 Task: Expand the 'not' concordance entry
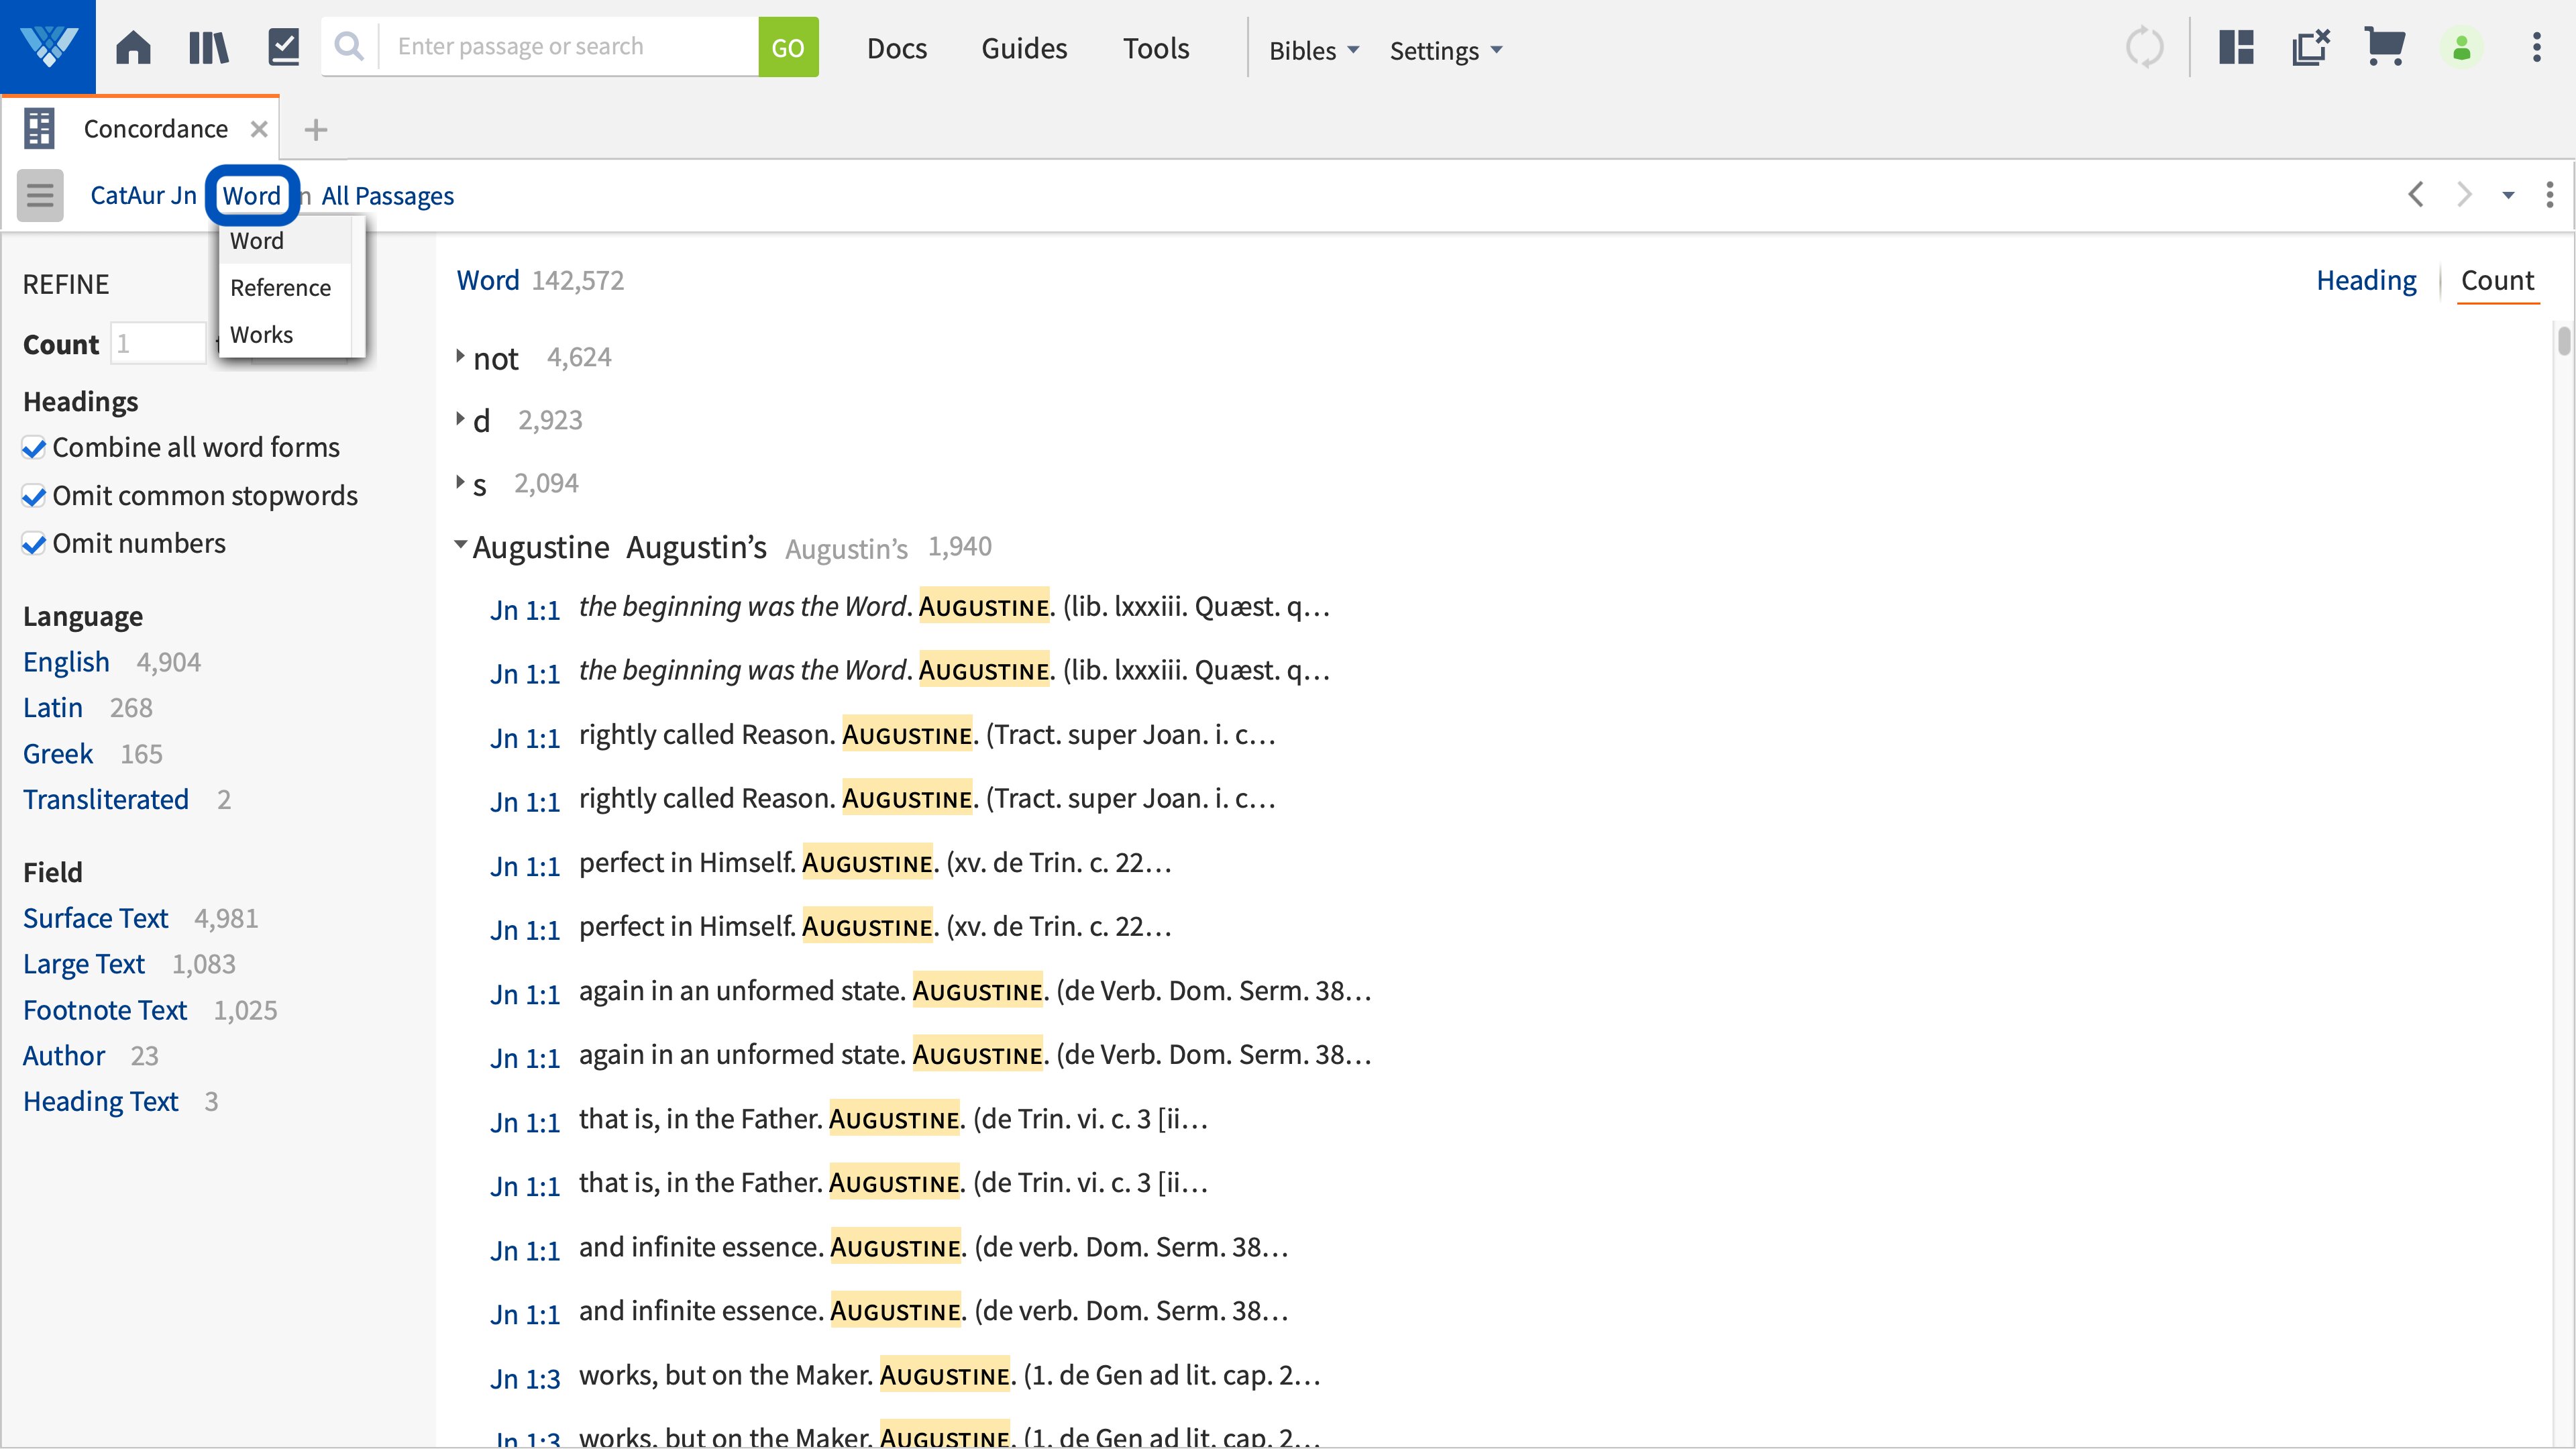(x=460, y=357)
